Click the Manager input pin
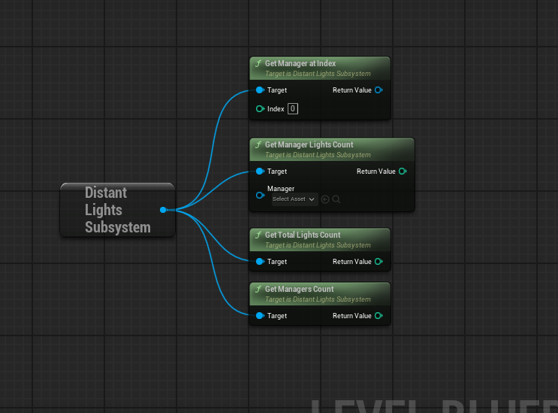Screen dimensions: 558x413 [260, 196]
